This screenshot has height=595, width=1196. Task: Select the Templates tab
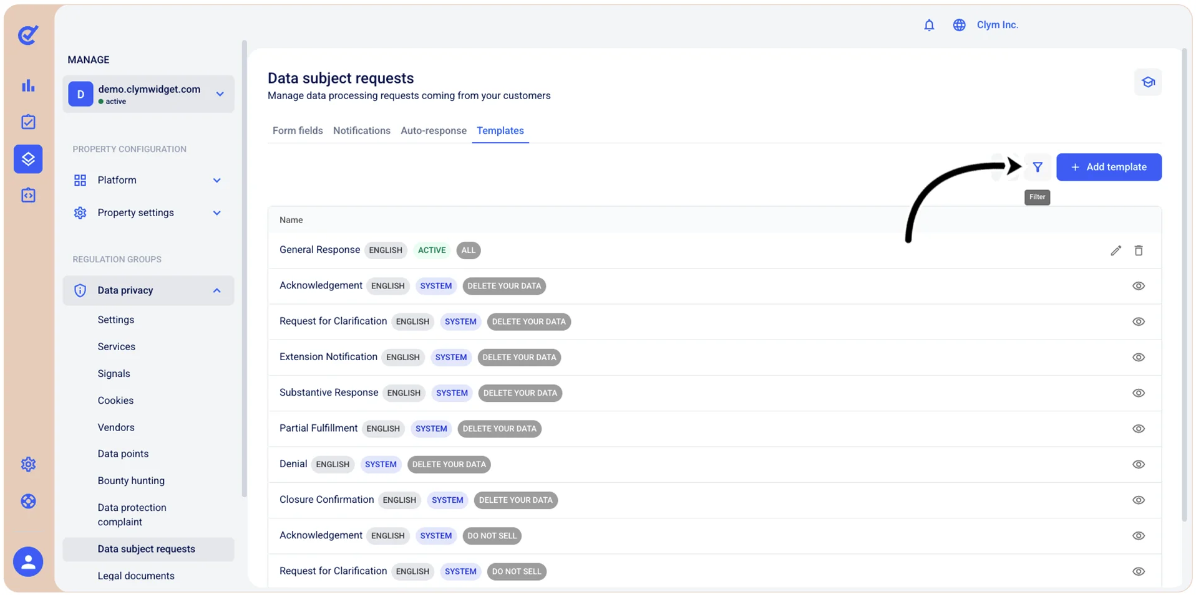click(x=500, y=131)
